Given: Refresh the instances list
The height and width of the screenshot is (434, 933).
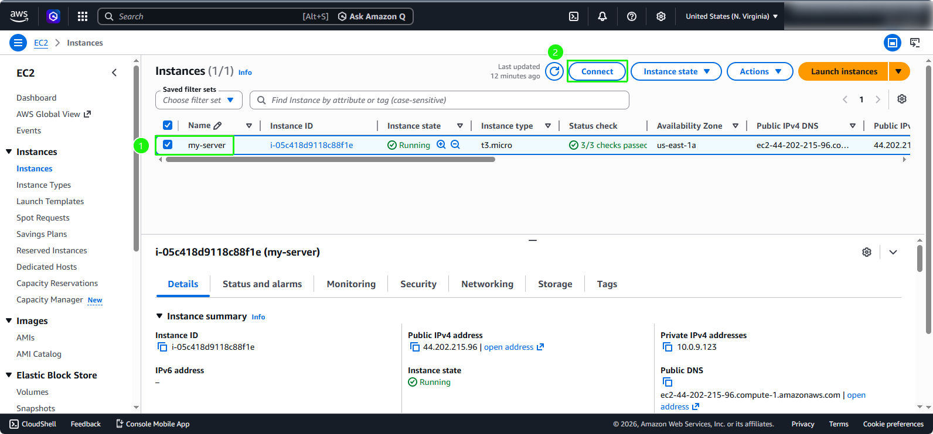Looking at the screenshot, I should [554, 71].
